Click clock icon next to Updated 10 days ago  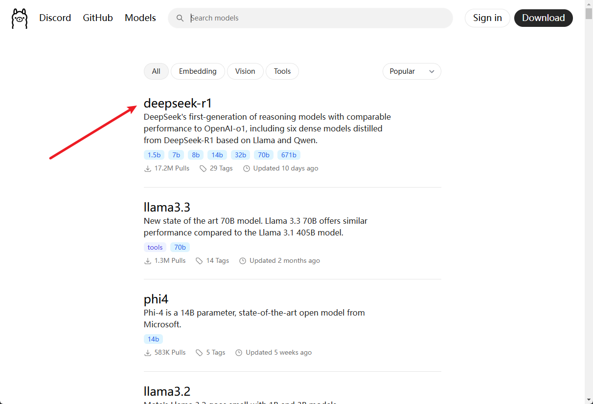247,169
